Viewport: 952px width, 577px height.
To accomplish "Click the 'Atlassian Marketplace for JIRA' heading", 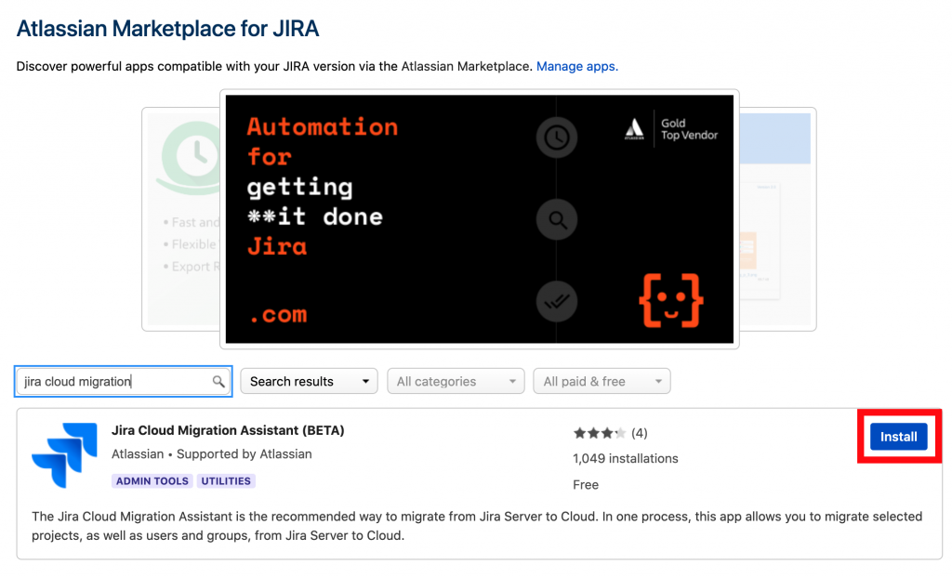I will (167, 29).
